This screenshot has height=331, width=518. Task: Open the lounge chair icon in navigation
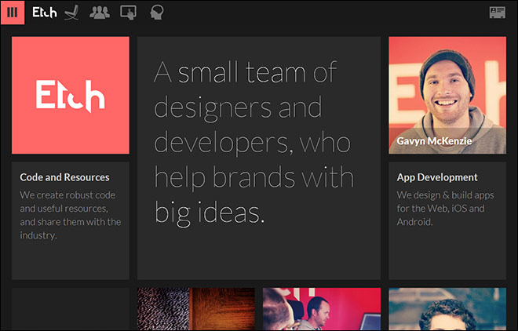coord(71,13)
